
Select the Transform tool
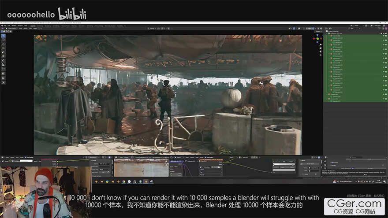[3, 56]
